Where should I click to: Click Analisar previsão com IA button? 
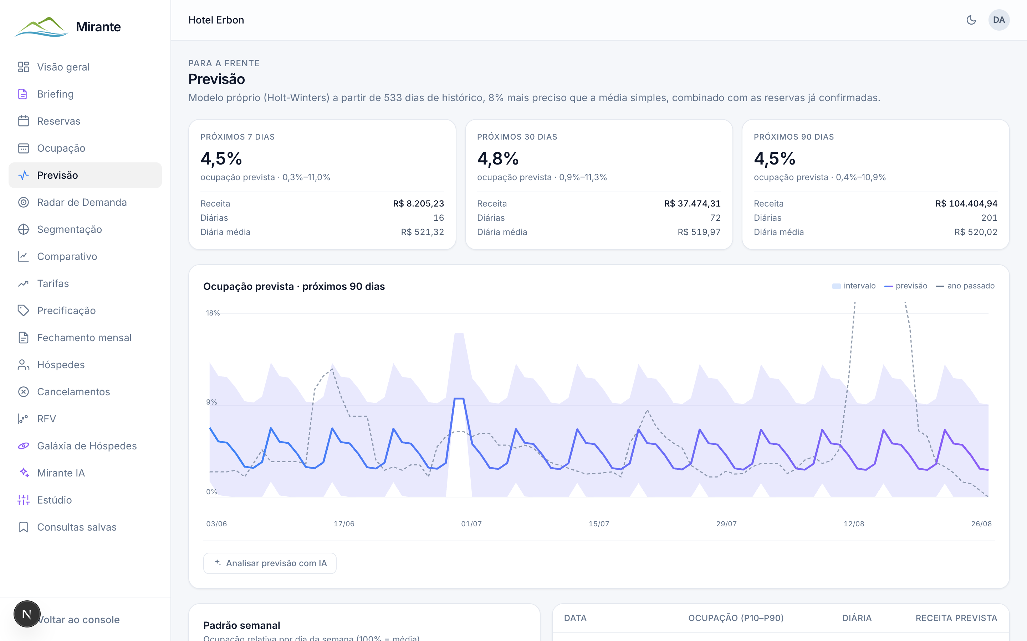tap(270, 563)
